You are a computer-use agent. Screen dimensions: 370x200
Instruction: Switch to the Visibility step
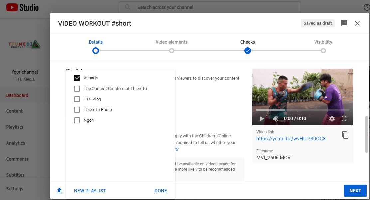(323, 51)
